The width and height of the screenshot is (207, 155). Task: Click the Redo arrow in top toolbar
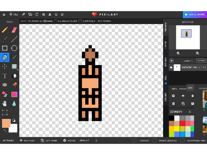click(x=62, y=15)
